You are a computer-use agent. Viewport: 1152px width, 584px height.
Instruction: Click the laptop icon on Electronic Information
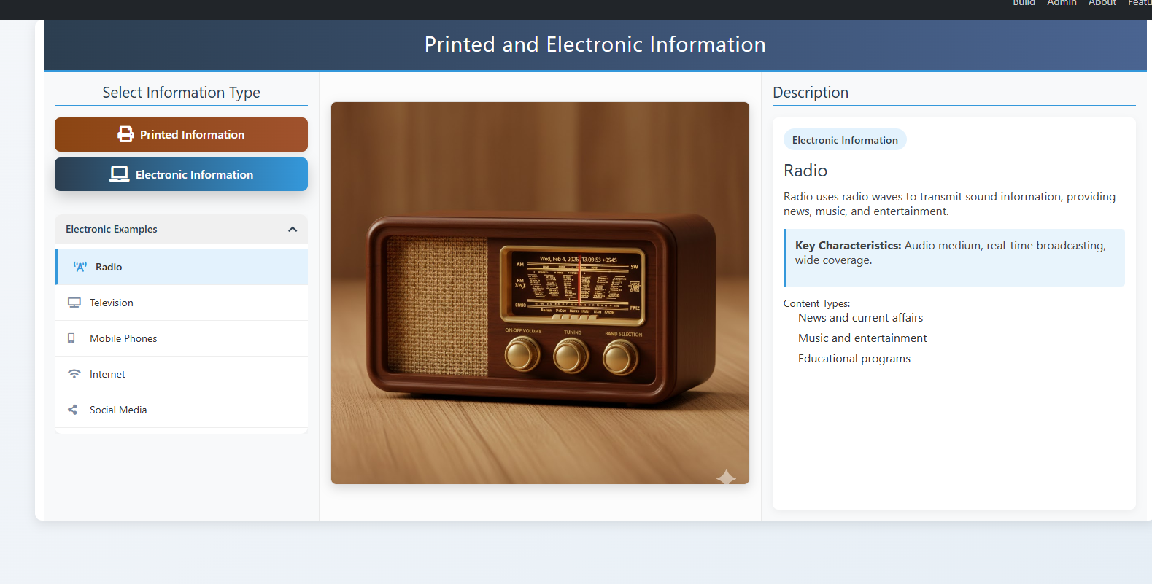(119, 174)
